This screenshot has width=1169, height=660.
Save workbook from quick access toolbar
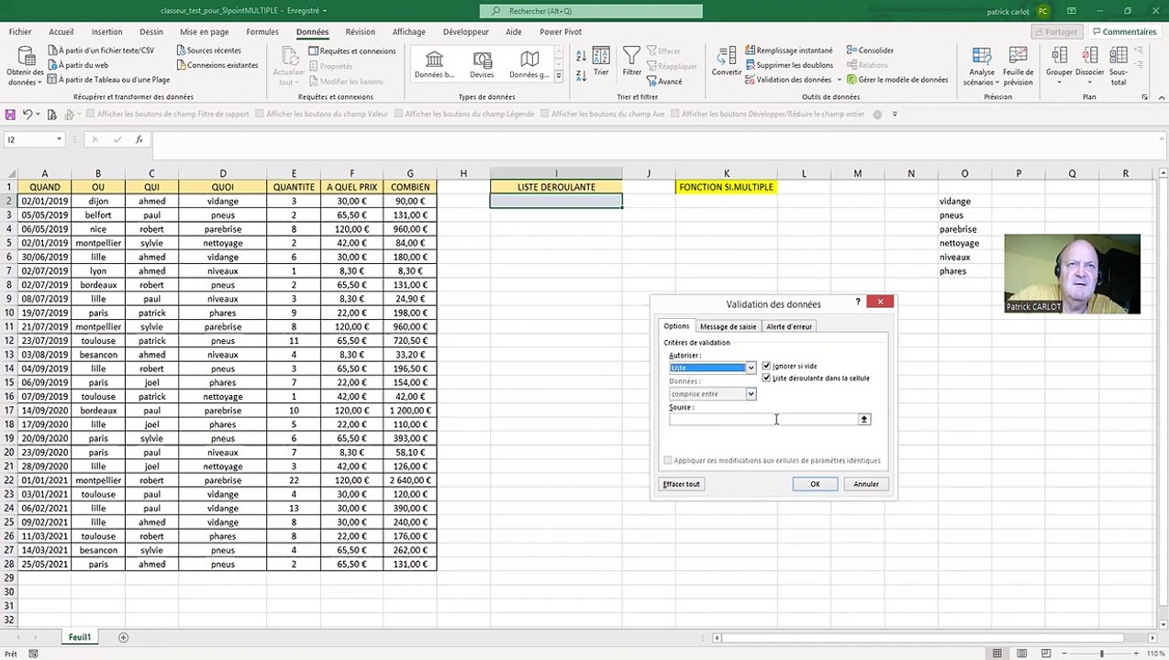click(x=10, y=115)
